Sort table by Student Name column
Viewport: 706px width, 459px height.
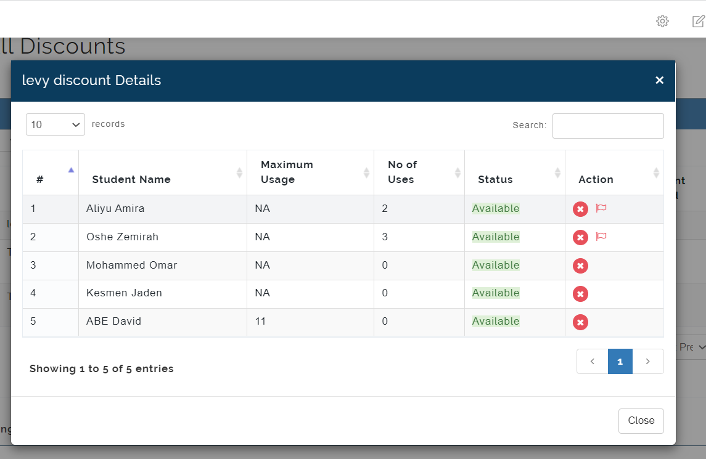coord(163,173)
